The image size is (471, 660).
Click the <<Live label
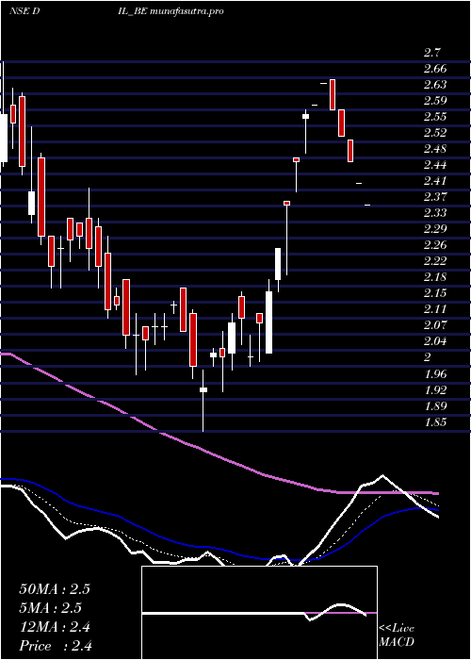[397, 629]
